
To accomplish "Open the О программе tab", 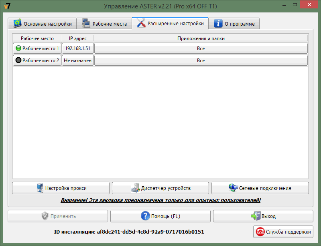I will pos(234,24).
